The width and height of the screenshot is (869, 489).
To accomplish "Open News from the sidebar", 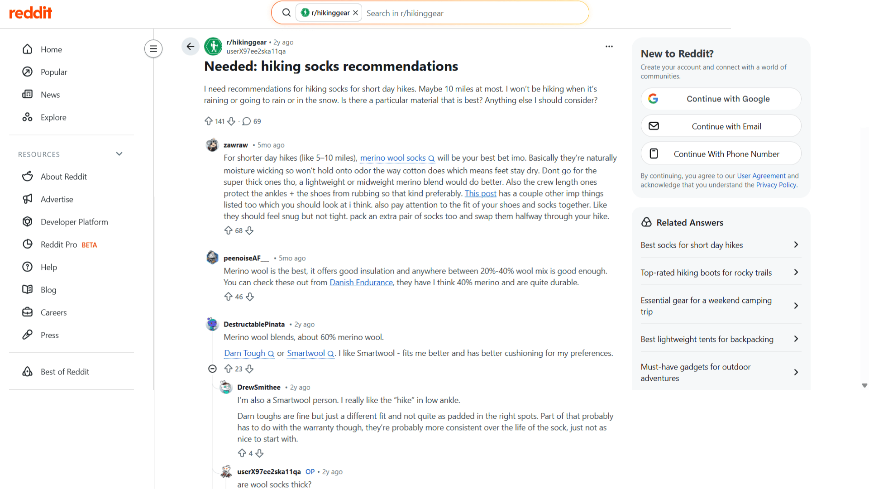I will [x=50, y=94].
